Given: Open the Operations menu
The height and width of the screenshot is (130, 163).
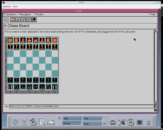Looking at the screenshot, I should [10, 14].
